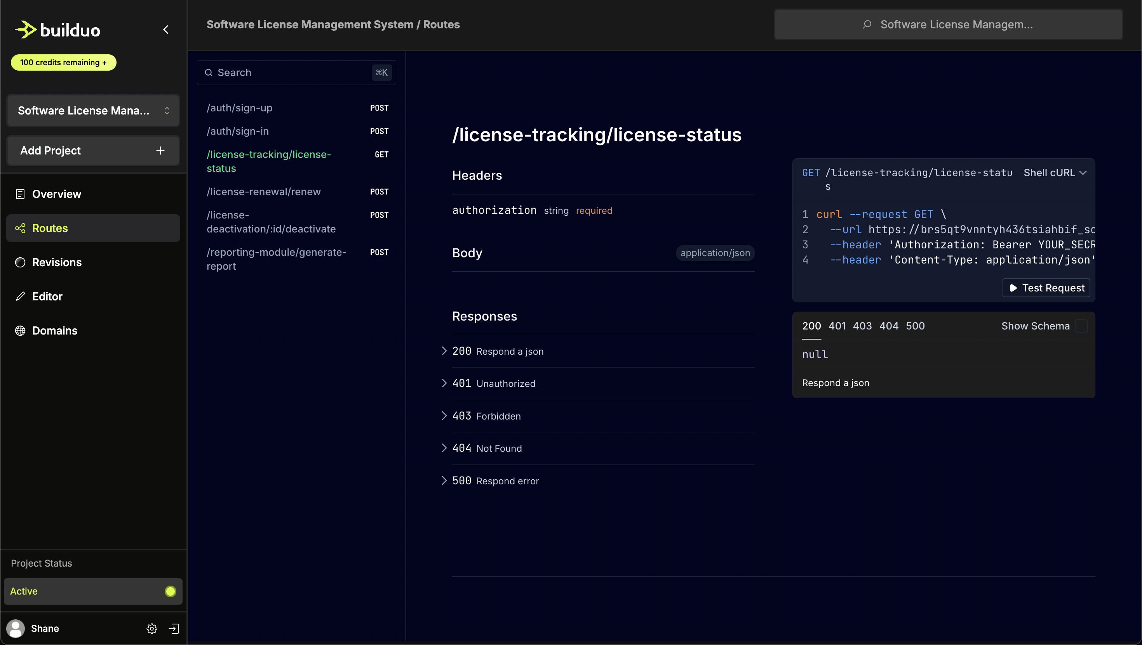Click the Routes share-nodes icon
The image size is (1142, 645).
click(20, 228)
